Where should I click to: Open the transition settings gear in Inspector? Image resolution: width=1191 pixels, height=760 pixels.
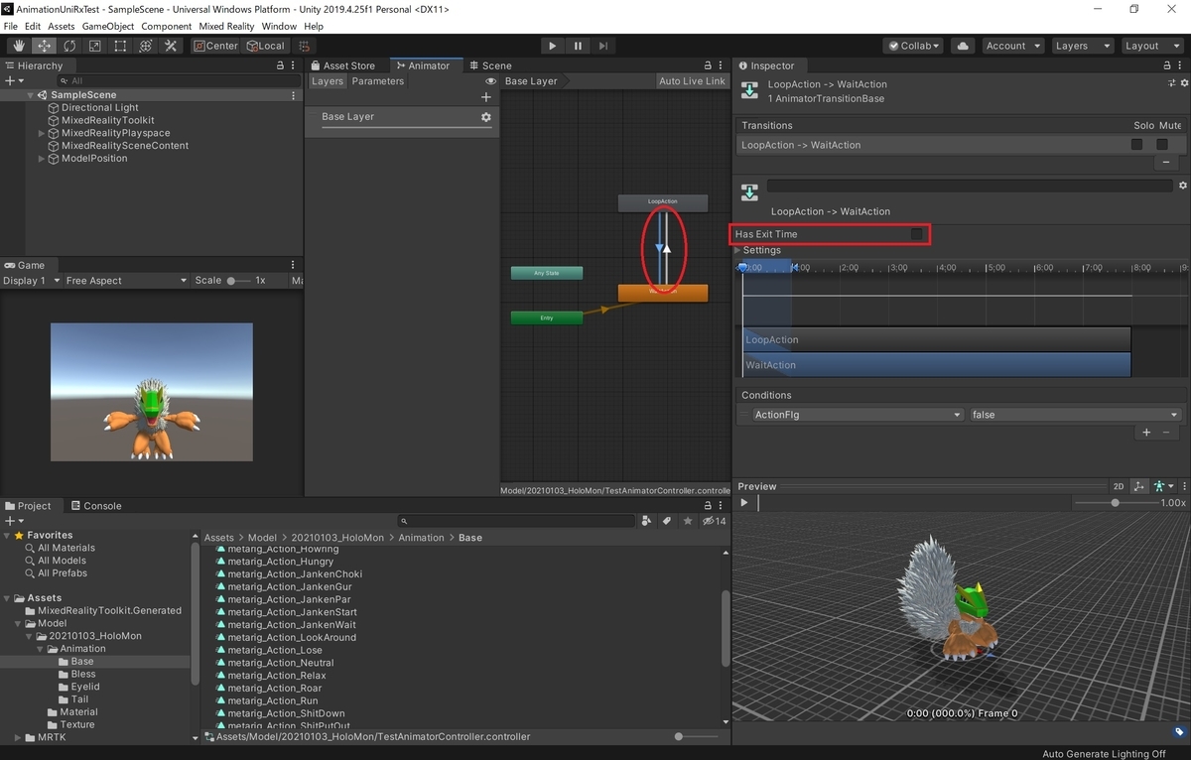tap(1182, 186)
